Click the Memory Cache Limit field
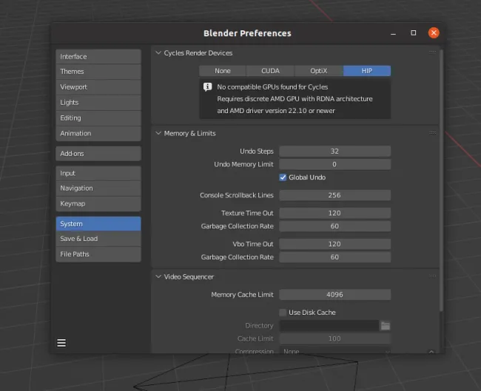This screenshot has width=481, height=391. click(335, 295)
